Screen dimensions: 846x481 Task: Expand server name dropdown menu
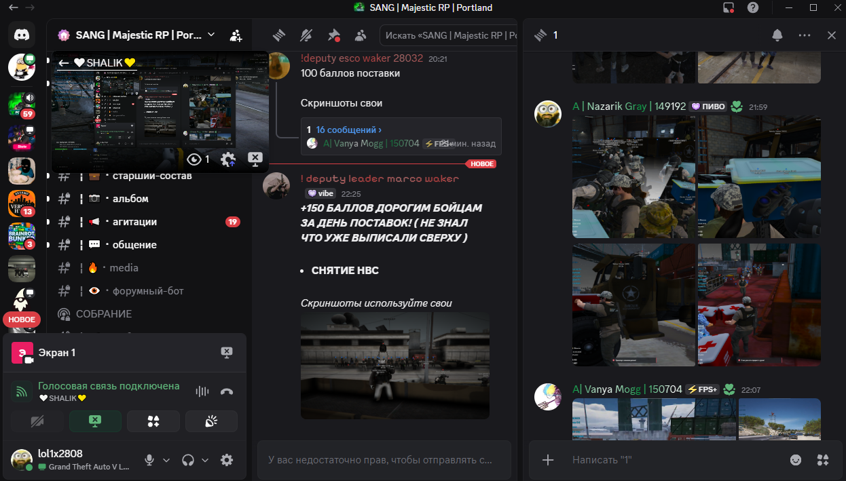(x=211, y=35)
